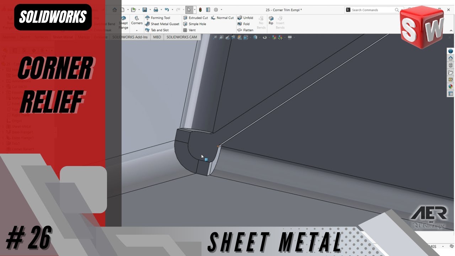455x256 pixels.
Task: Click Edit Appearance icon in view toolbar
Action: [274, 37]
